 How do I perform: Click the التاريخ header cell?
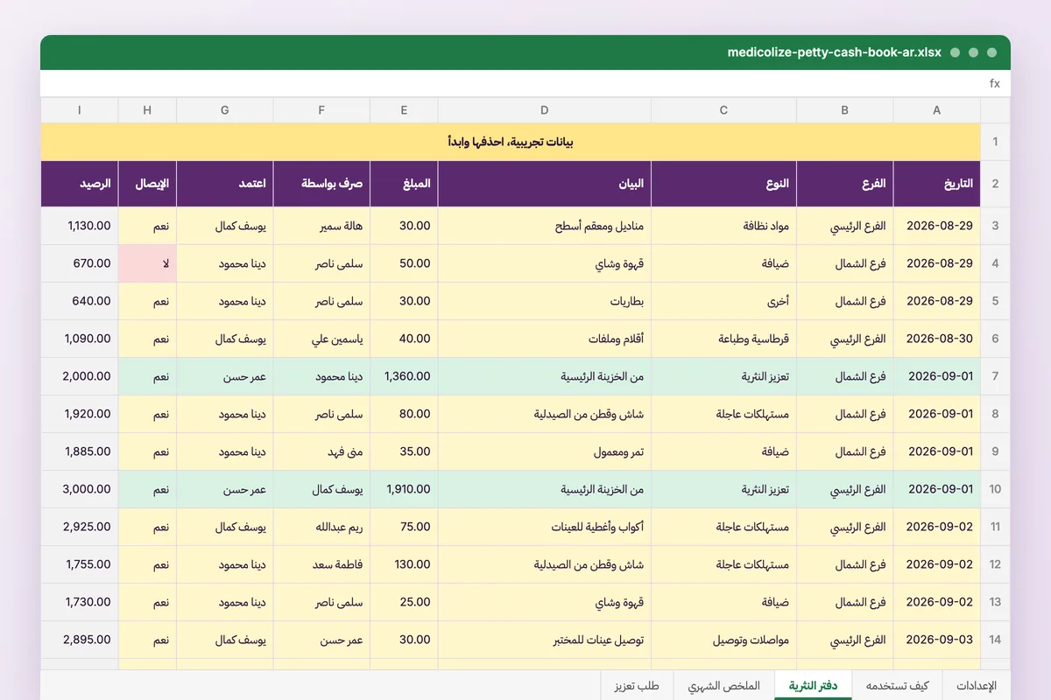tap(937, 184)
